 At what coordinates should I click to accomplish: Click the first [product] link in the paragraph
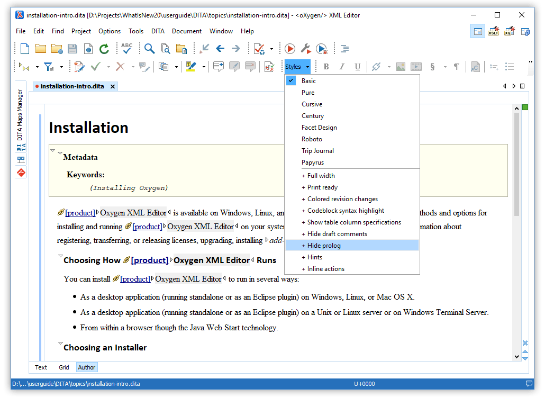coord(80,213)
